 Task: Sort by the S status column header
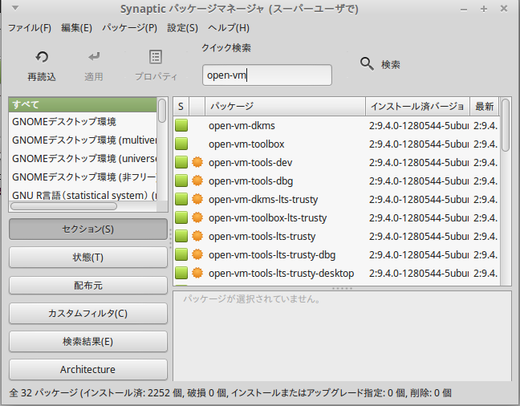(x=181, y=107)
